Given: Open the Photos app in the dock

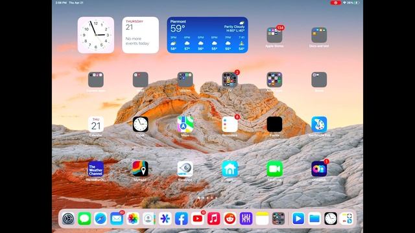Looking at the screenshot, I should 133,219.
